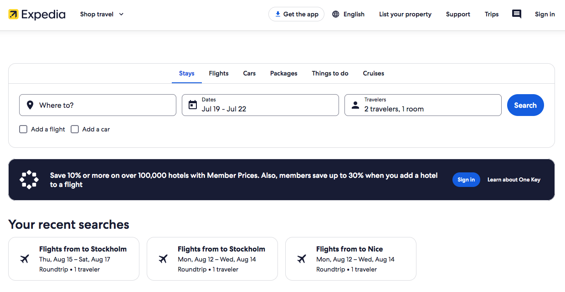565x292 pixels.
Task: Open the Dates picker showing Jul 19 - Jul 22
Action: click(x=260, y=105)
